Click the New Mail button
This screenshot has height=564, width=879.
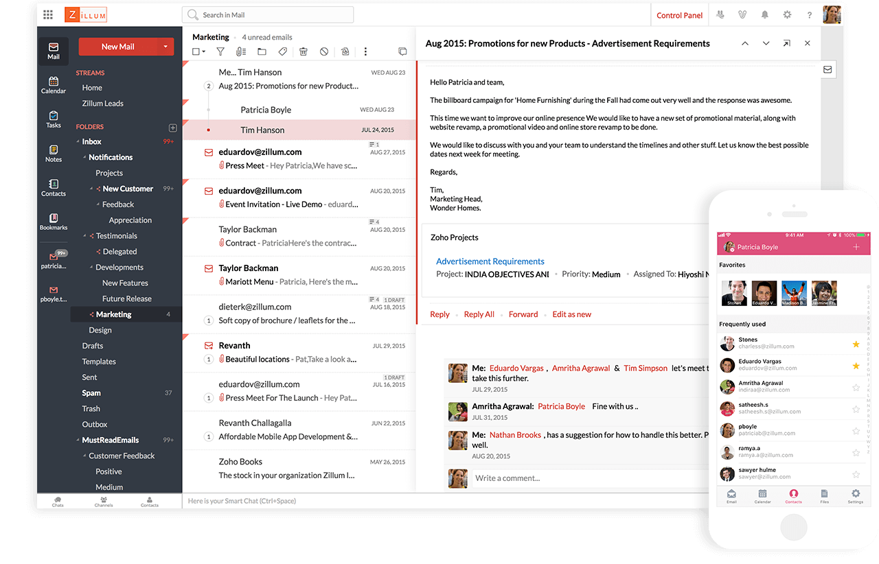pos(118,47)
